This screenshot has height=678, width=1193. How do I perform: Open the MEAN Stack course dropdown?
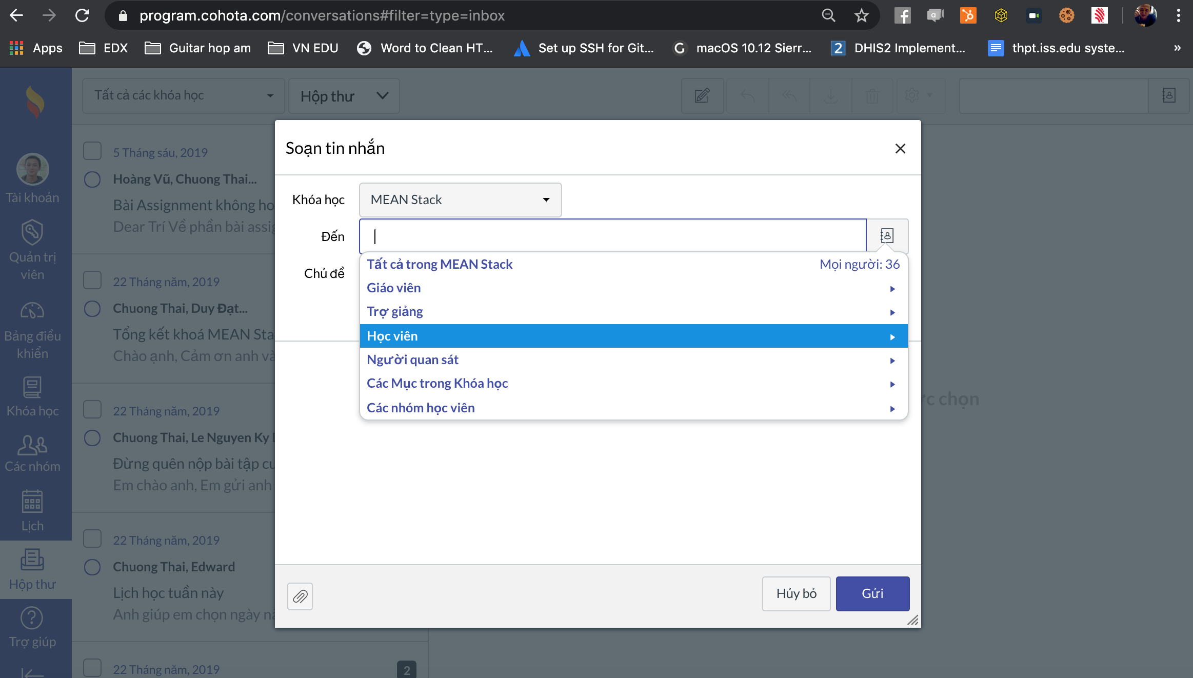pos(461,200)
